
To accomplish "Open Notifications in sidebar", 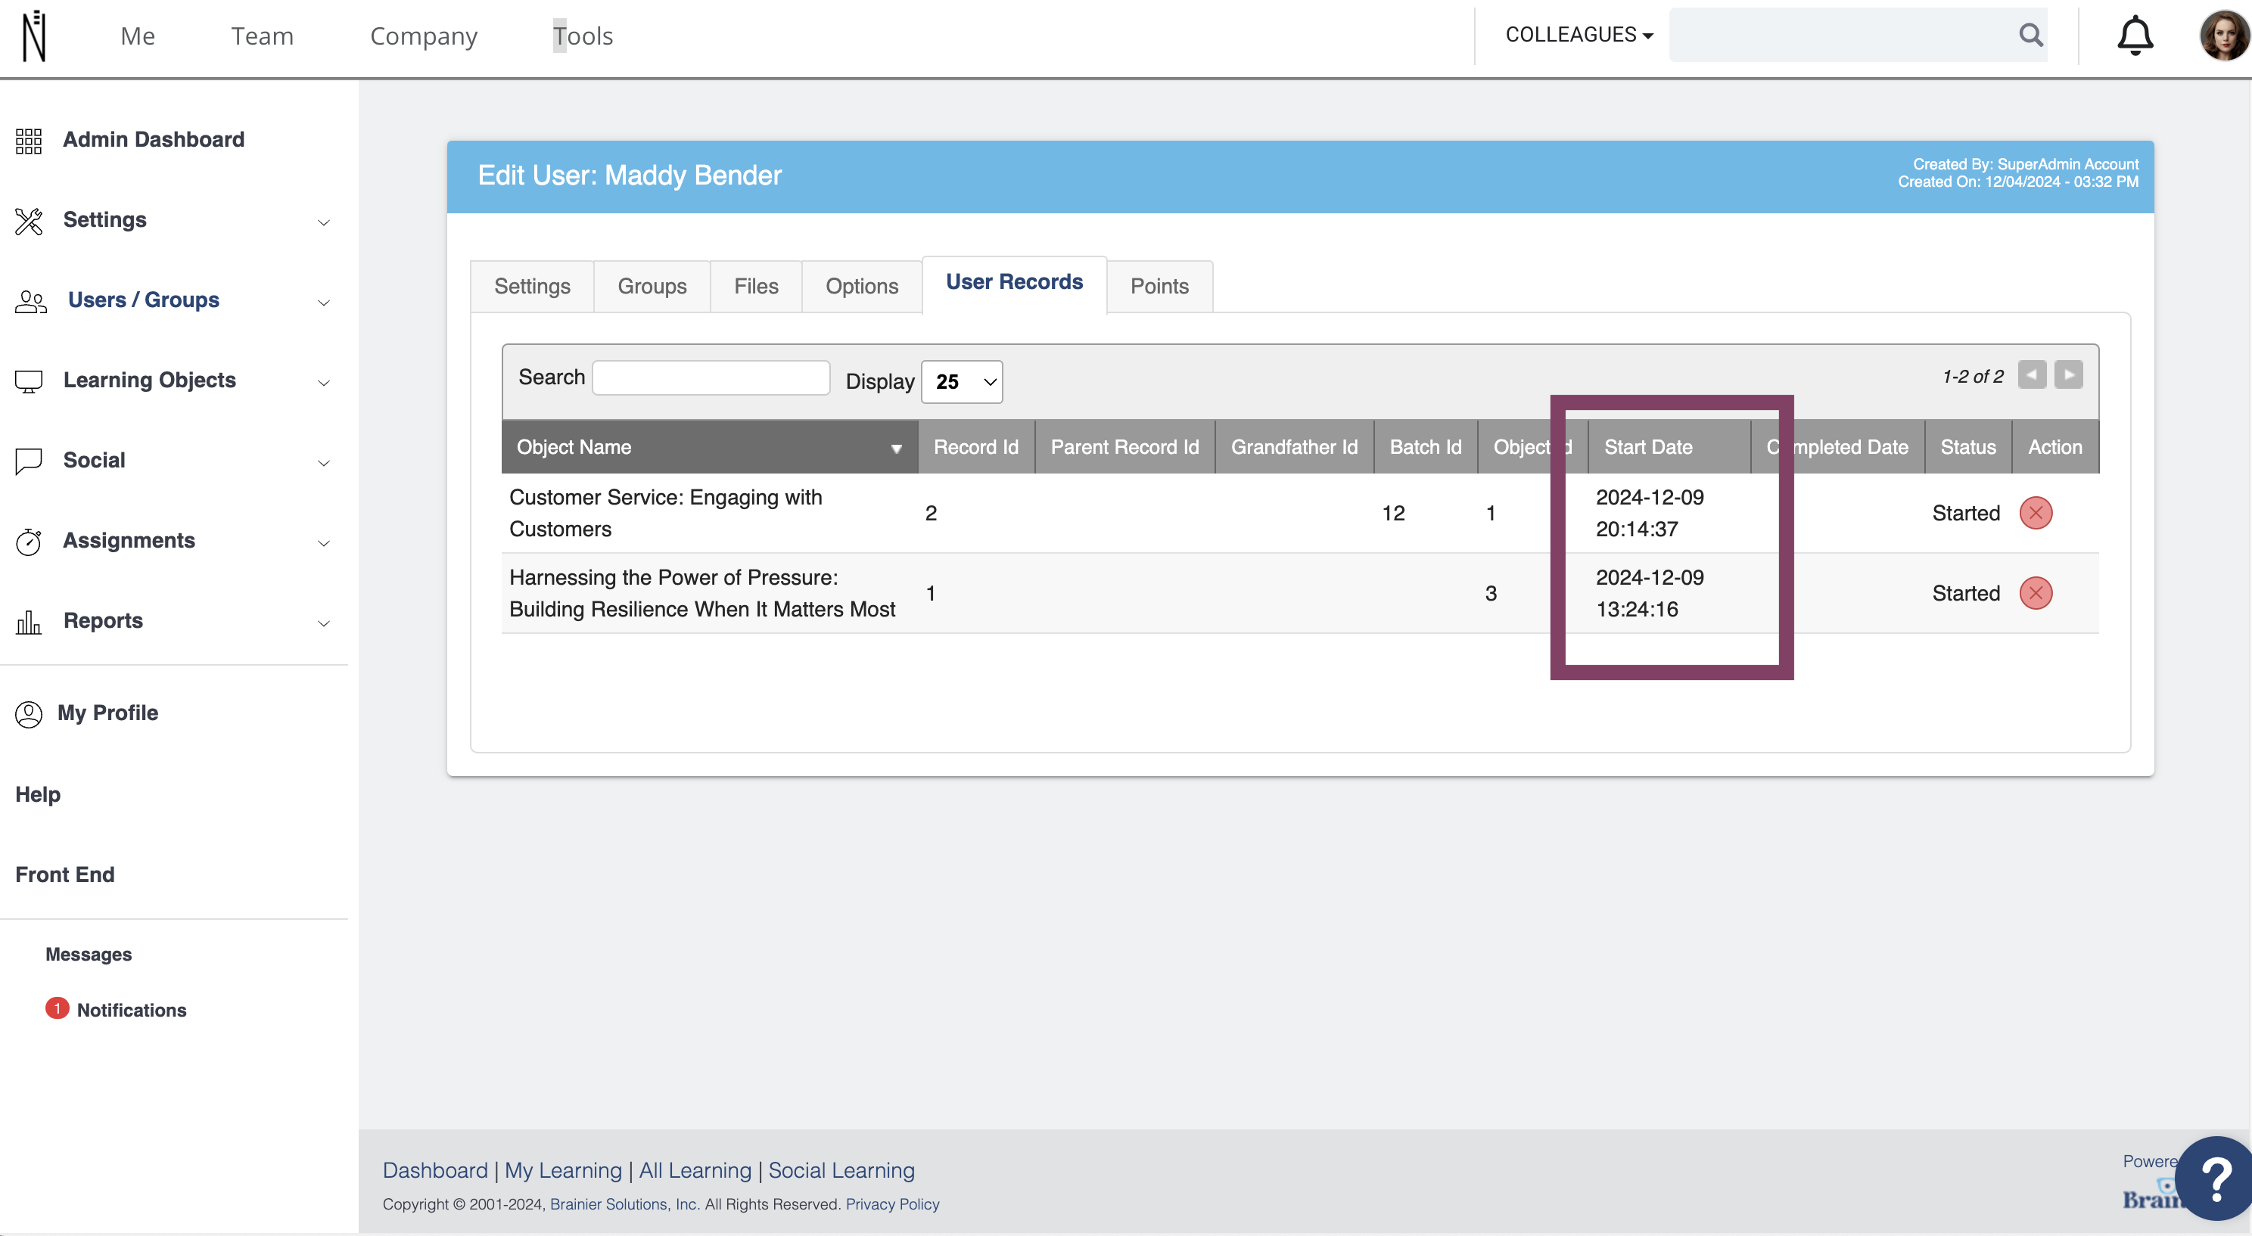I will [131, 1011].
